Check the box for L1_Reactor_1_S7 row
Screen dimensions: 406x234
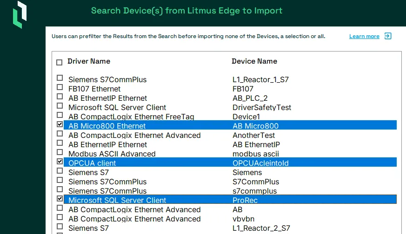[60, 78]
